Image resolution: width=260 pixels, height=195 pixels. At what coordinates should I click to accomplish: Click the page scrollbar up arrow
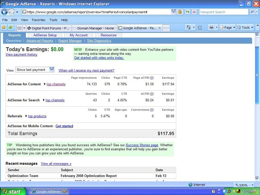point(257,35)
